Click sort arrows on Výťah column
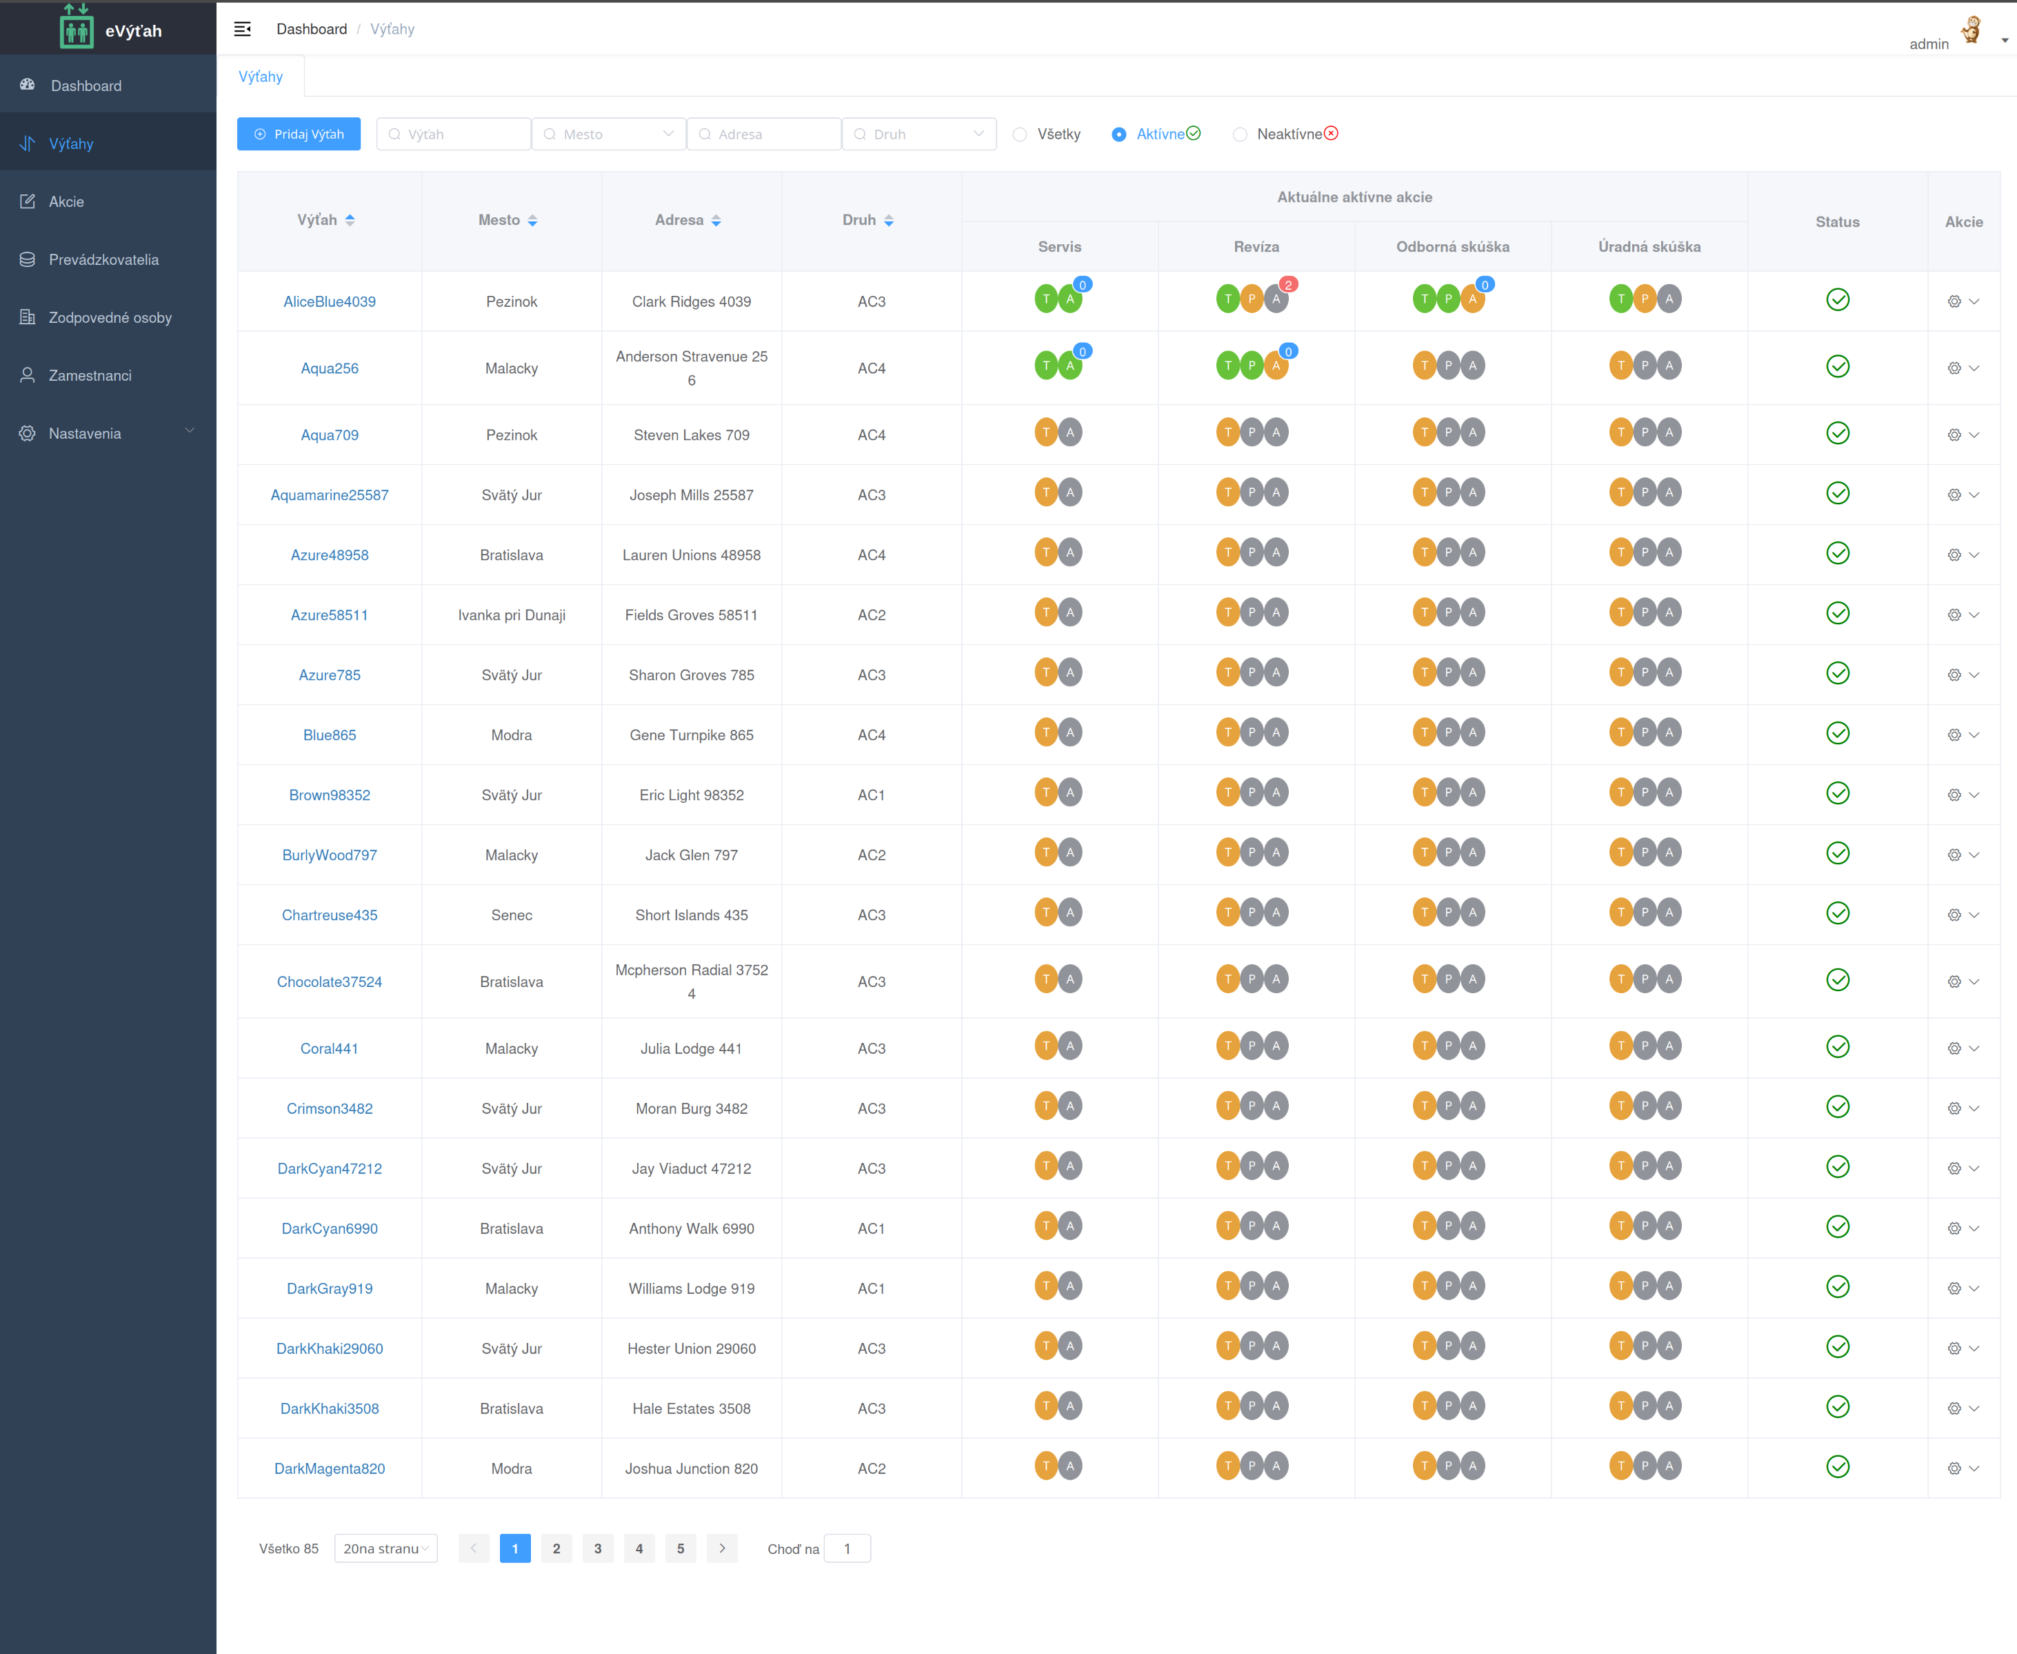This screenshot has width=2017, height=1654. click(x=350, y=220)
